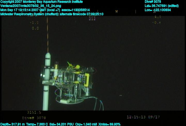Click the Midwater Respirometry System caption
Screen dimensions: 186x126
[52, 14]
